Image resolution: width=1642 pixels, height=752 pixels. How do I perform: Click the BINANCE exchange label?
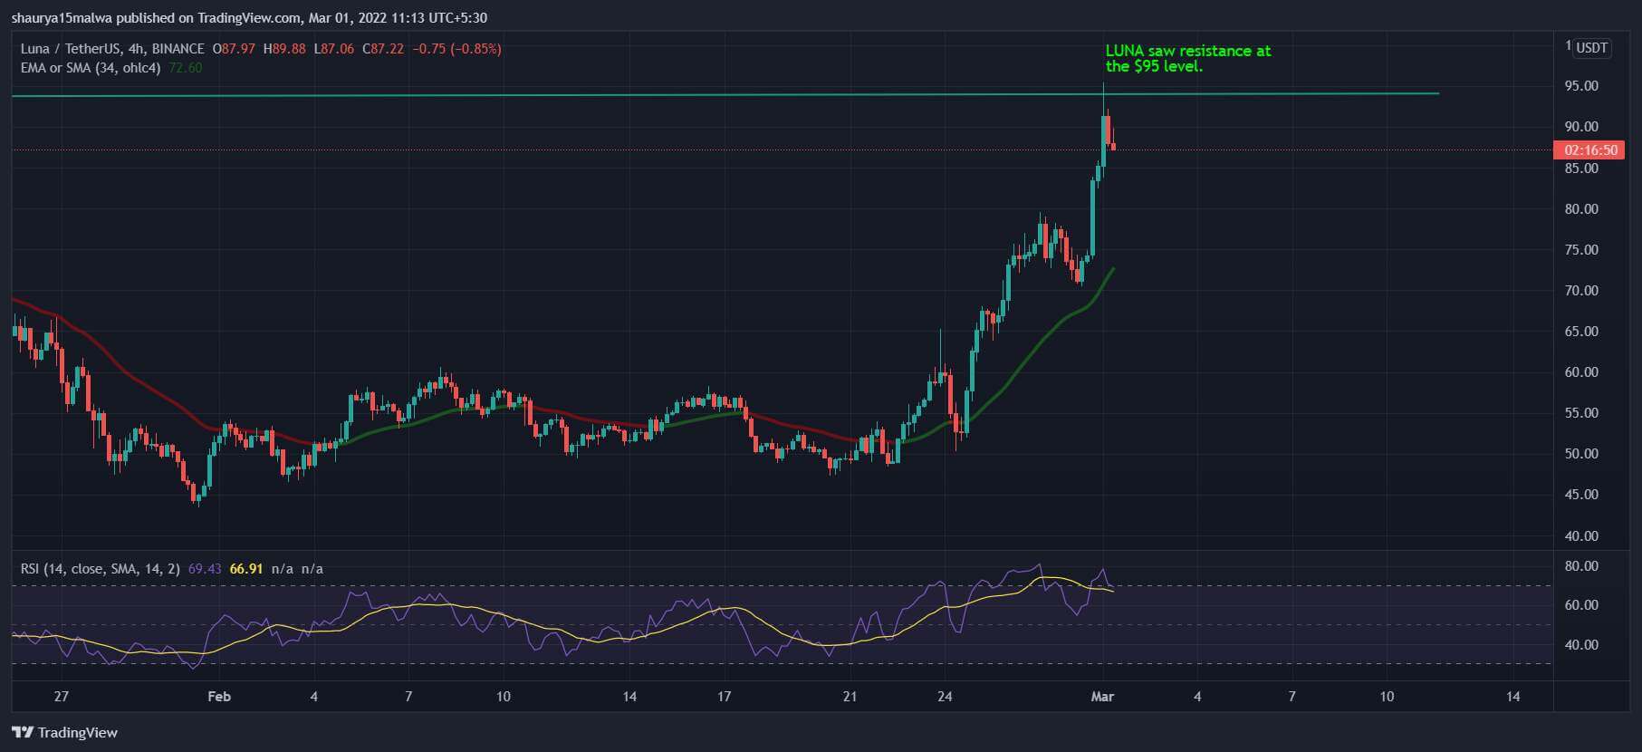[178, 49]
